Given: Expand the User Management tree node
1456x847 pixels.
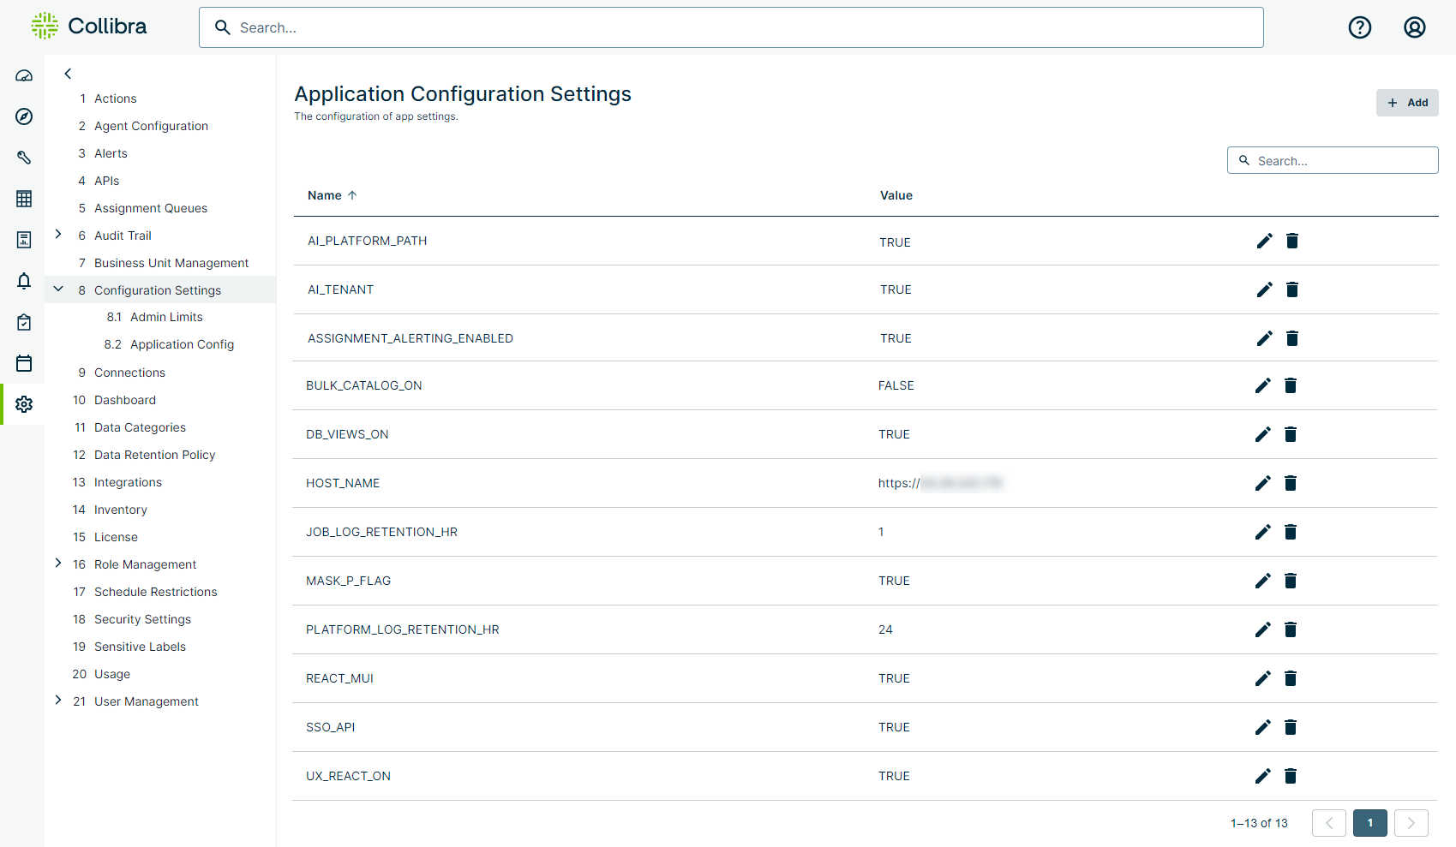Looking at the screenshot, I should coord(58,701).
